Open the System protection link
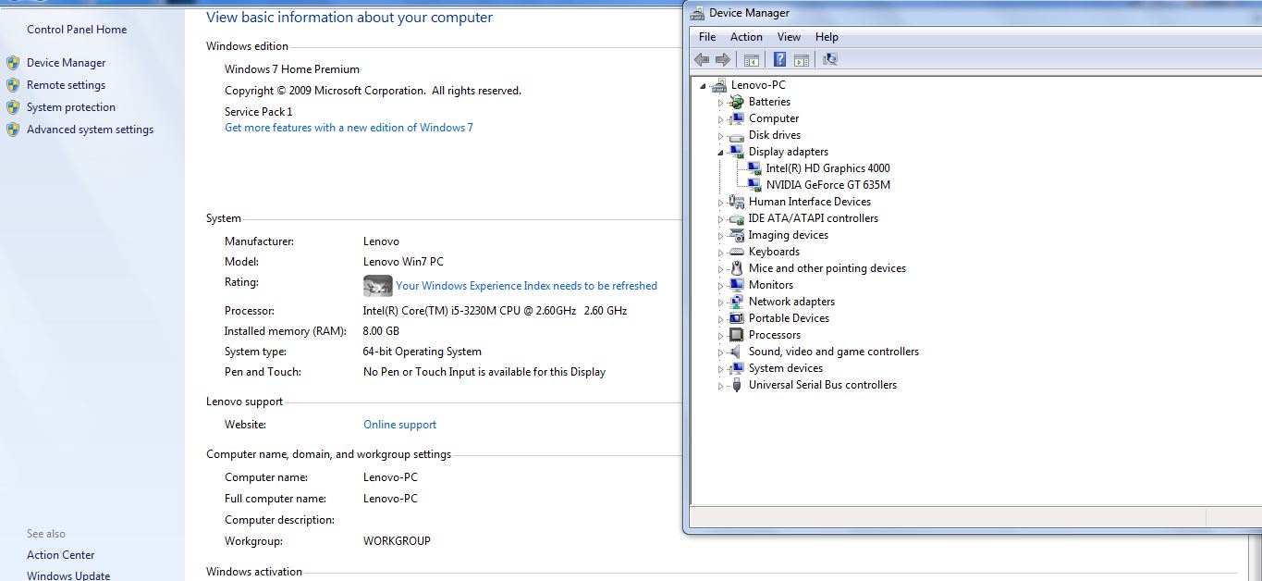Image resolution: width=1262 pixels, height=581 pixels. [x=71, y=107]
